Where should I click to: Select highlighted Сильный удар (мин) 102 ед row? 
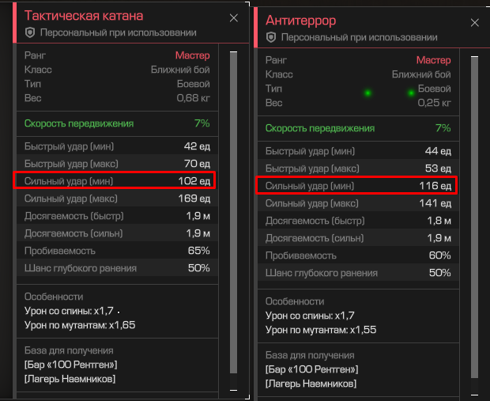(x=116, y=180)
